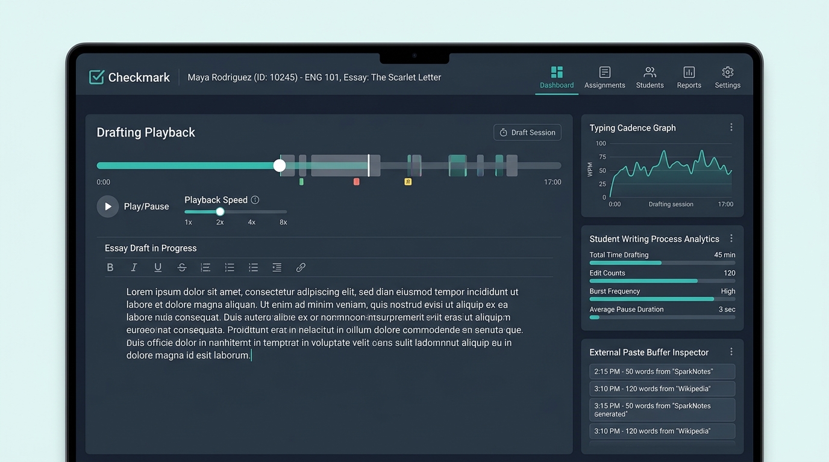Open the Assignments tab
The width and height of the screenshot is (829, 462).
pos(605,78)
